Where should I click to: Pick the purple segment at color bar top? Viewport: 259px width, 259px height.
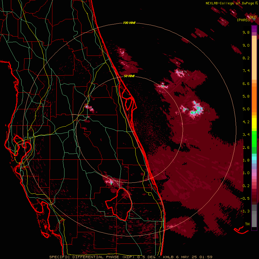[x=254, y=29]
